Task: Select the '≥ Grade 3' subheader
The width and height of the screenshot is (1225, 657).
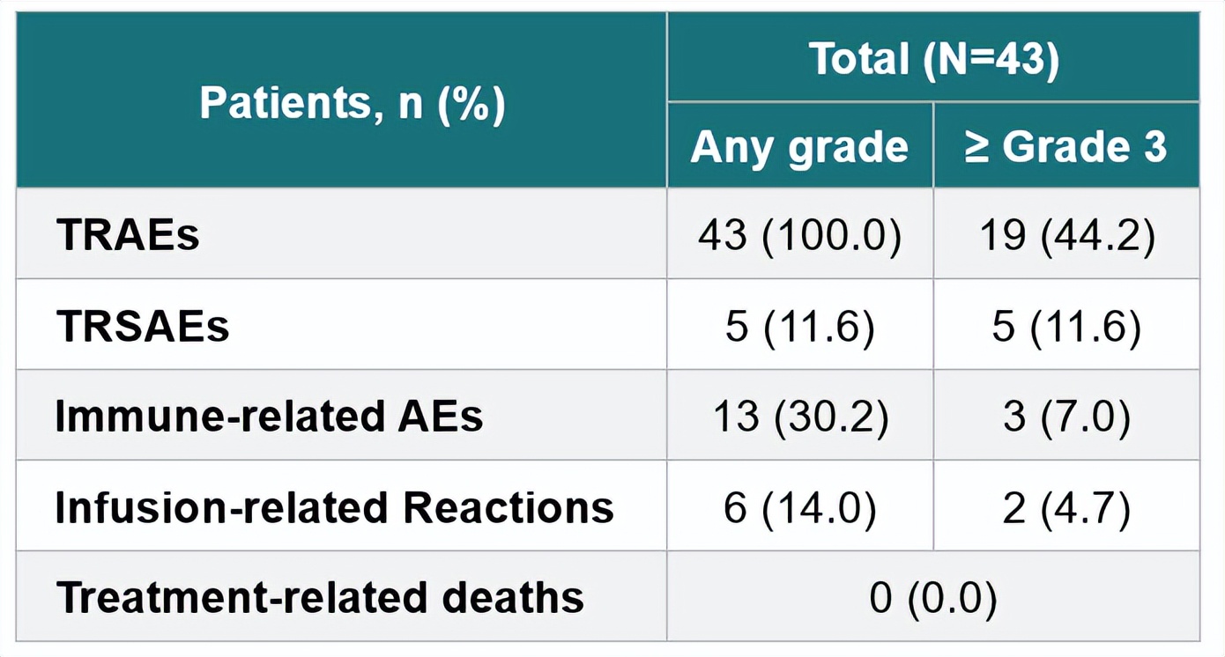Action: point(1065,147)
